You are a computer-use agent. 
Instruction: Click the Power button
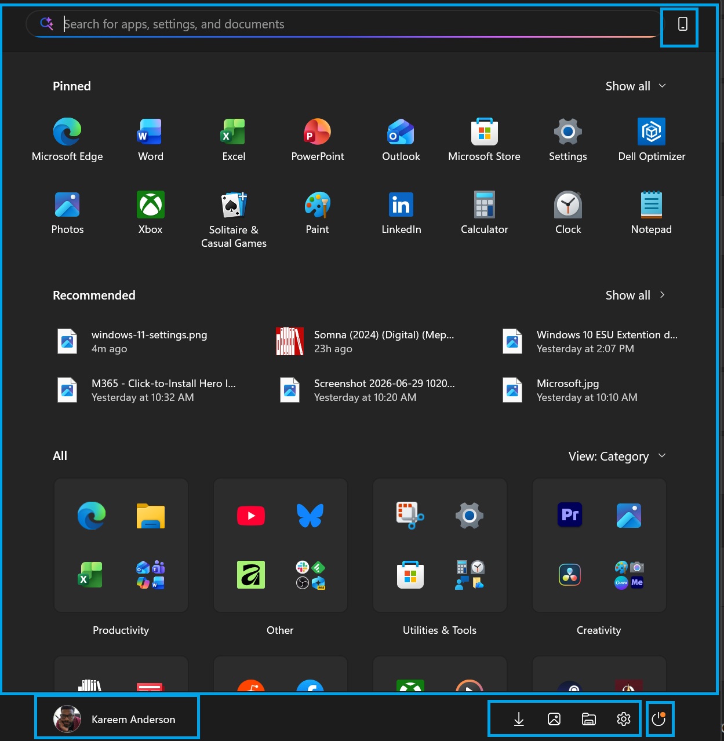tap(659, 719)
